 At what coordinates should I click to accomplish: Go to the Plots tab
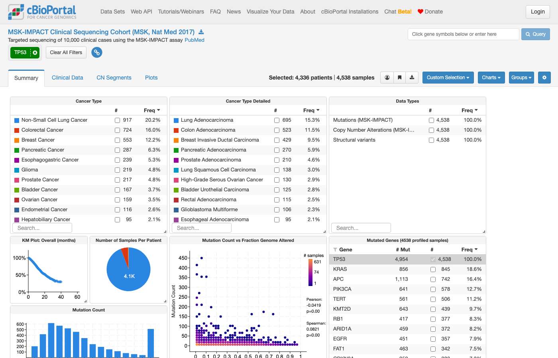151,78
